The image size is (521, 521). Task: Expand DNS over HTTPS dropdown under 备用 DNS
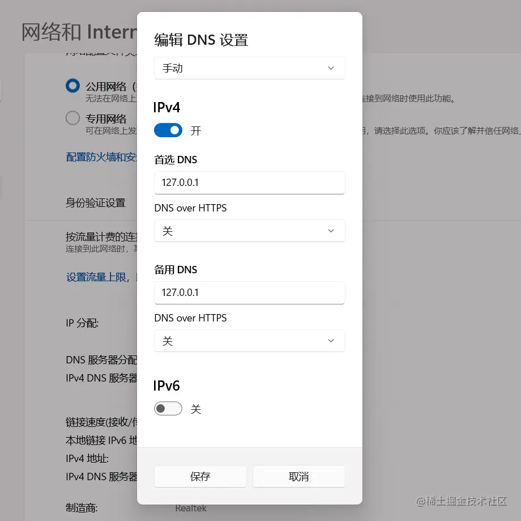[x=250, y=341]
